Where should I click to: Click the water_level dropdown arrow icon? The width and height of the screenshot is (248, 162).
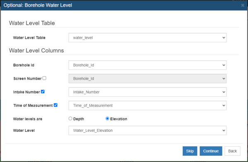coord(224,38)
